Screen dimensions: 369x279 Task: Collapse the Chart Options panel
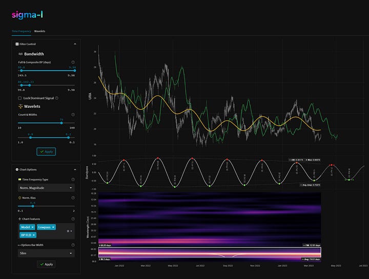pos(75,170)
